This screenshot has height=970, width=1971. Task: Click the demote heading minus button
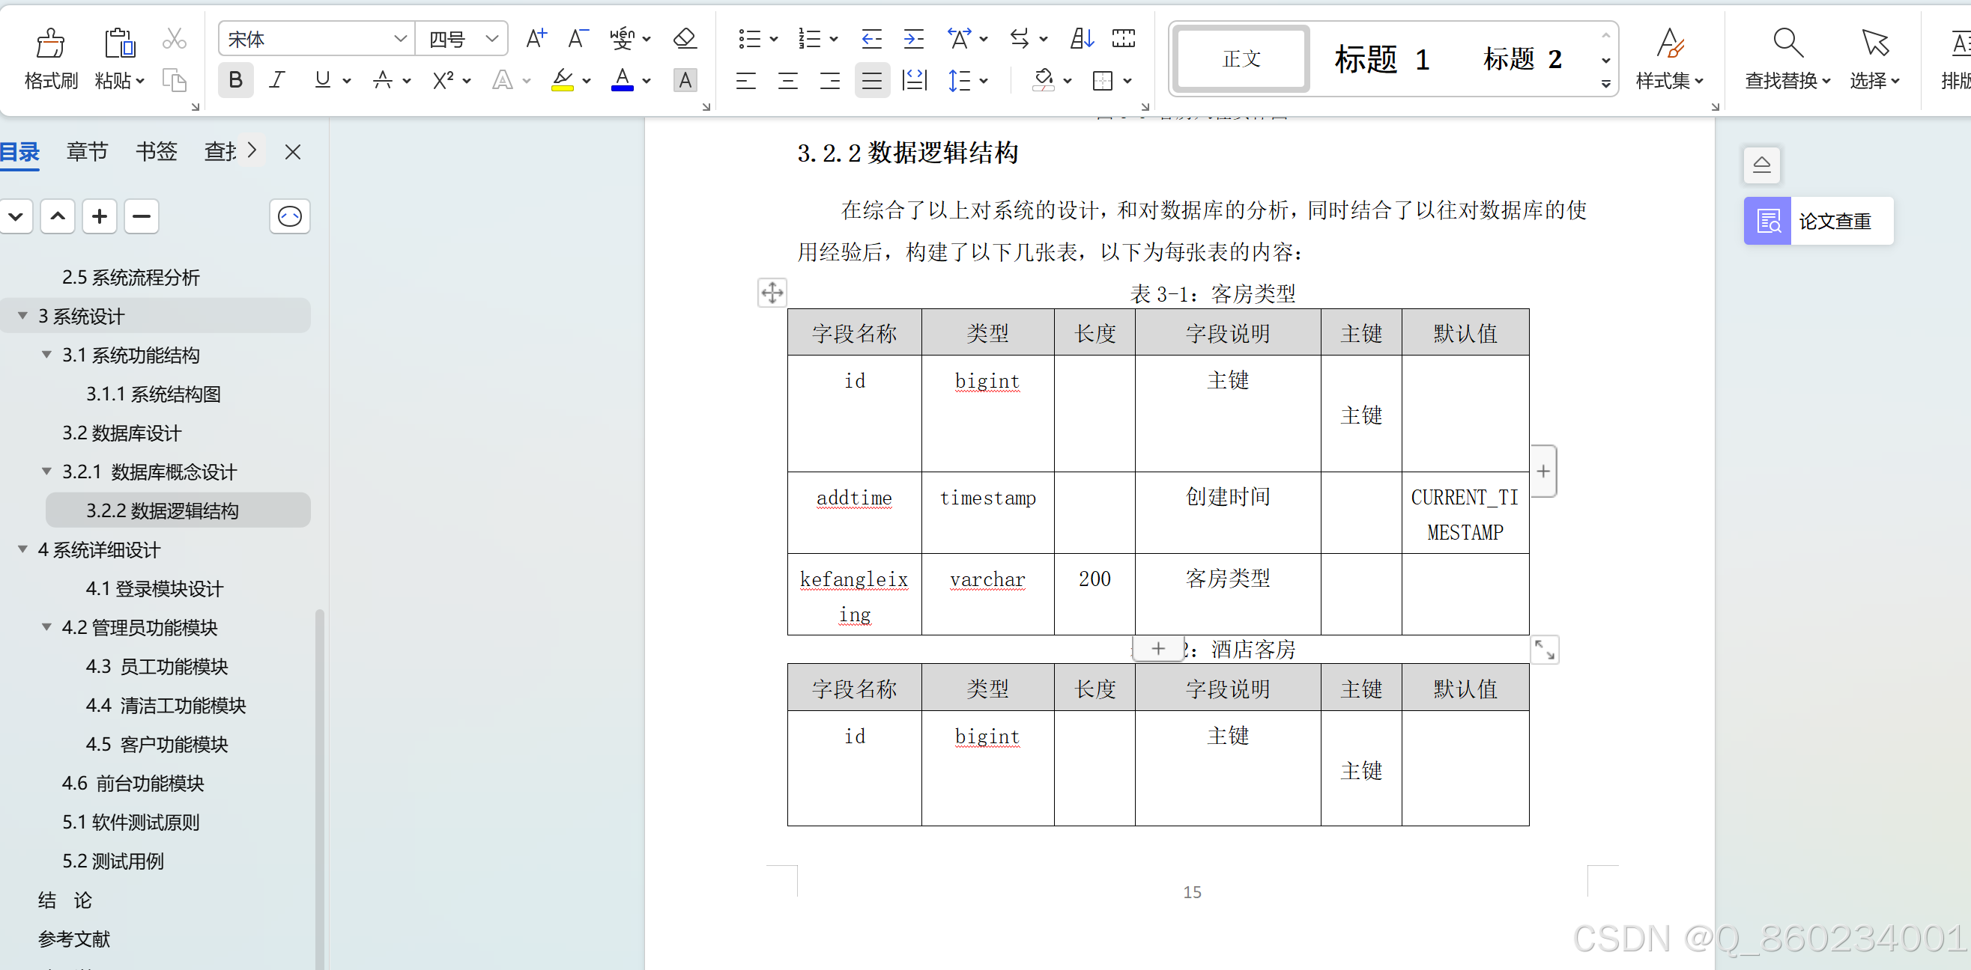click(142, 216)
